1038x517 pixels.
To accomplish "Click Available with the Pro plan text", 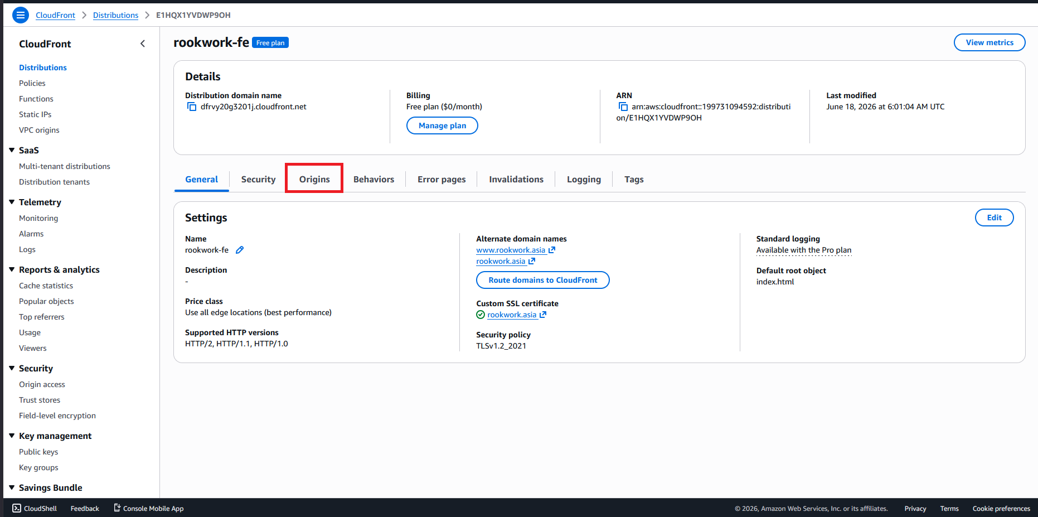I will 804,250.
